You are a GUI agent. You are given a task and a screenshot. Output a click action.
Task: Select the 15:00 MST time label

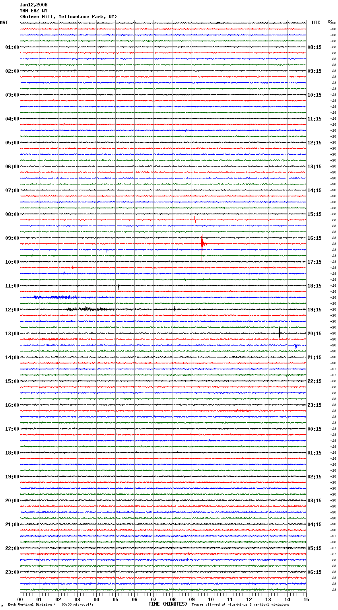tap(12, 381)
